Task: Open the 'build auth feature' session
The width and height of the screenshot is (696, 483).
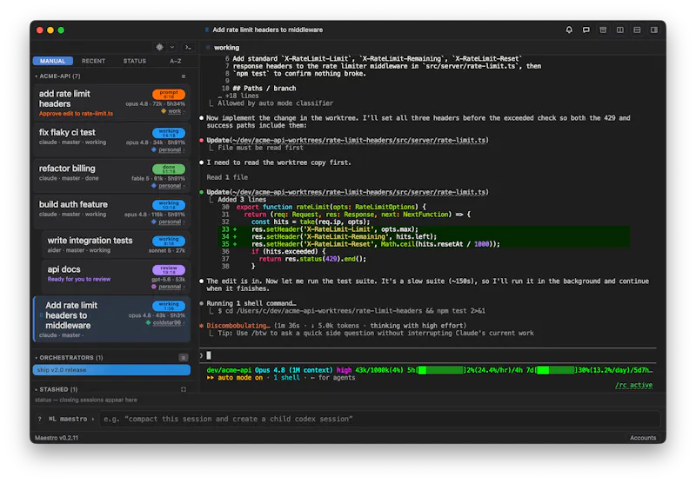Action: 111,211
